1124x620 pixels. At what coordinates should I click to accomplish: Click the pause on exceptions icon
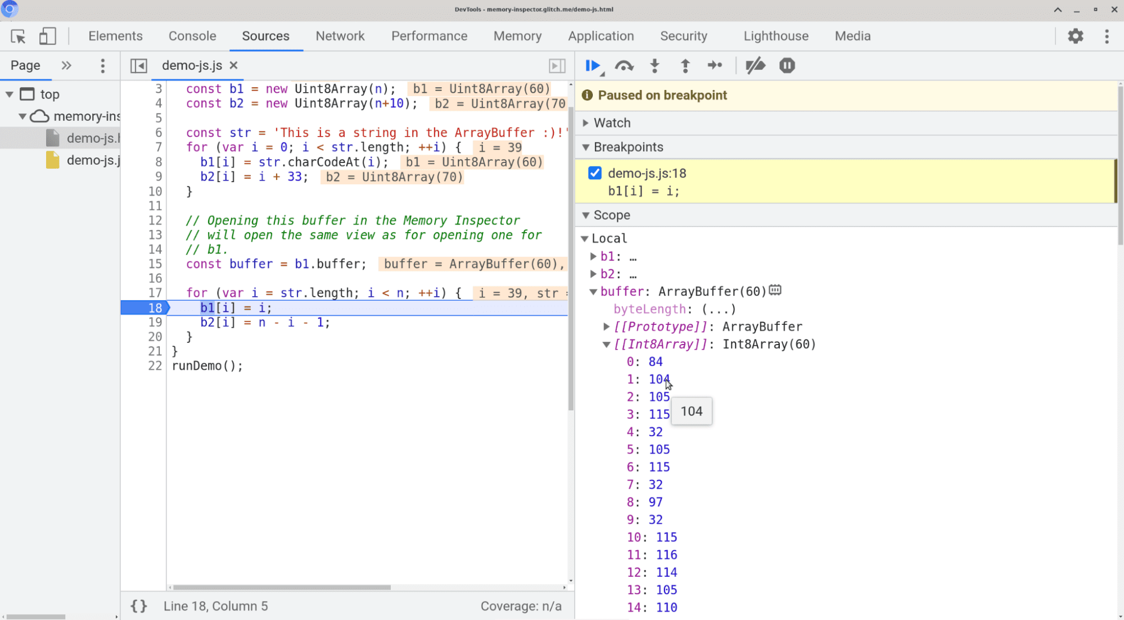[787, 66]
